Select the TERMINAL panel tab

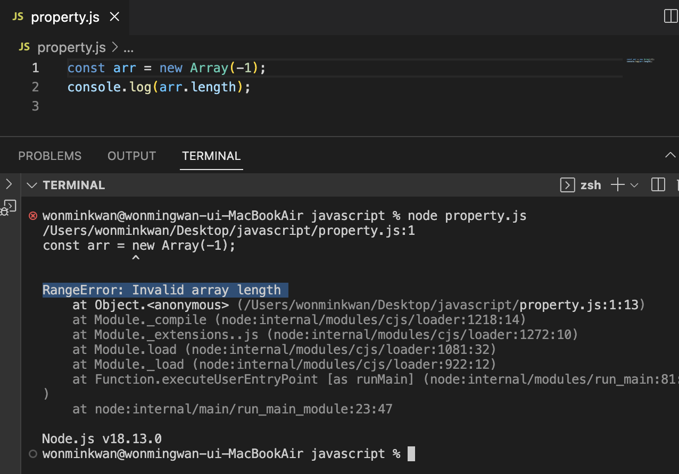click(x=211, y=156)
